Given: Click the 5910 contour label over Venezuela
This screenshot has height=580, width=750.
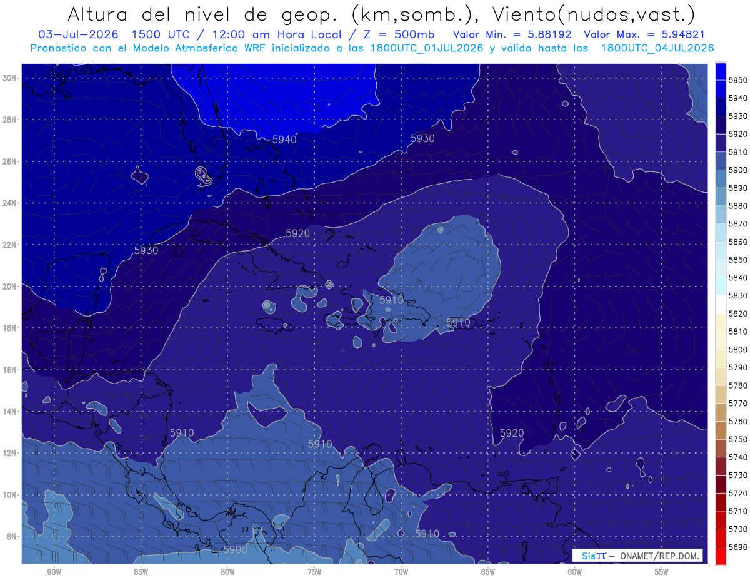Looking at the screenshot, I should tap(427, 534).
